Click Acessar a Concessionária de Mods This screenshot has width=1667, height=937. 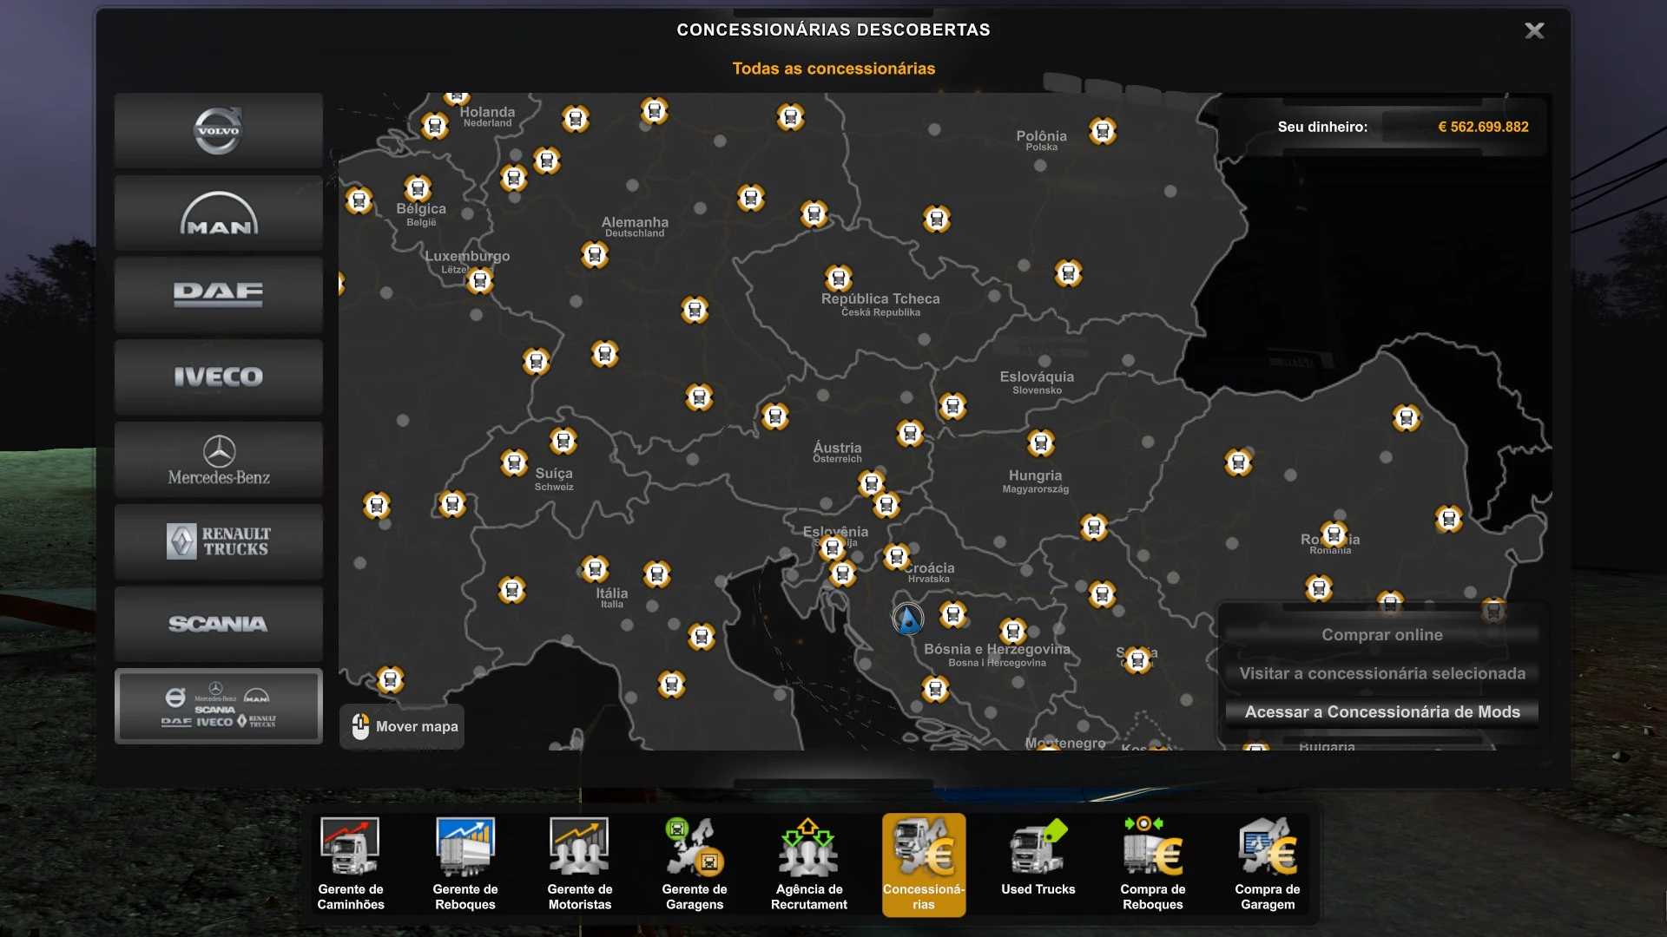(x=1381, y=712)
